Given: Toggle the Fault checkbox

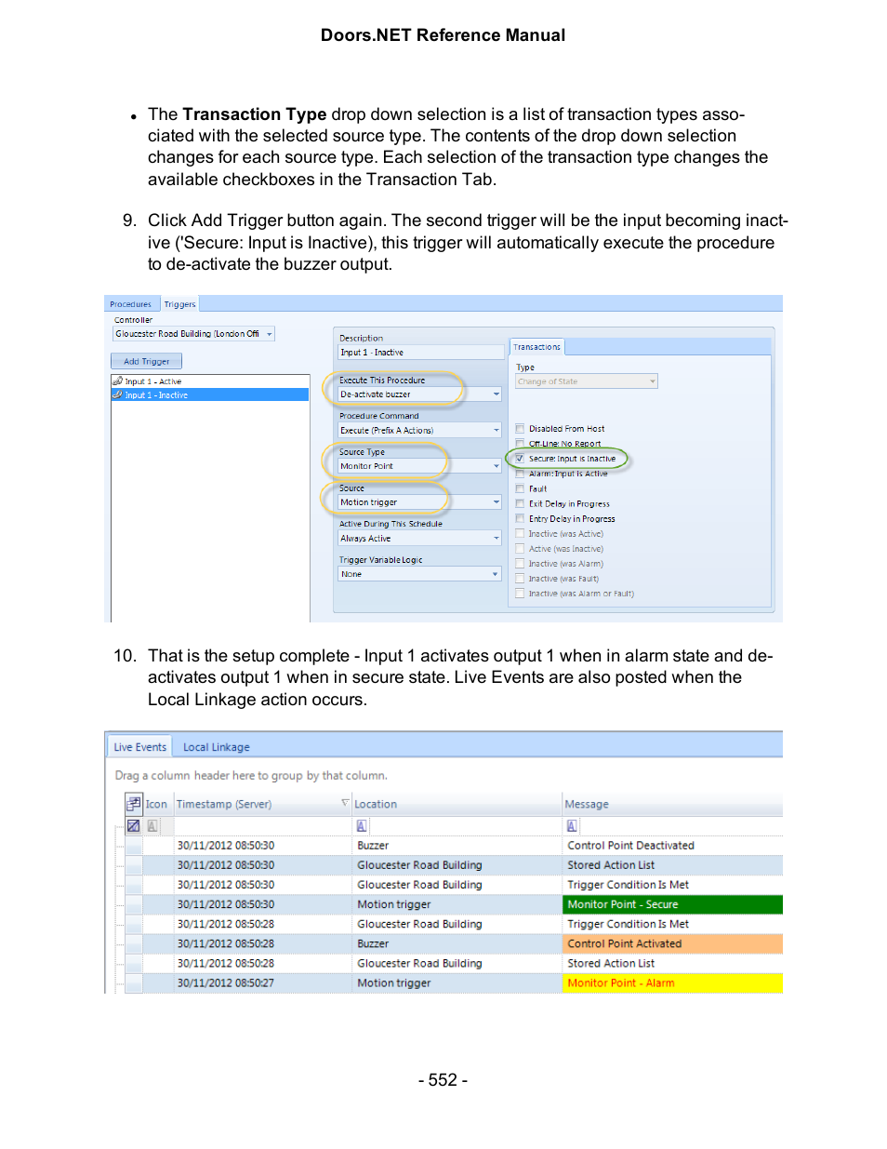Looking at the screenshot, I should click(520, 488).
